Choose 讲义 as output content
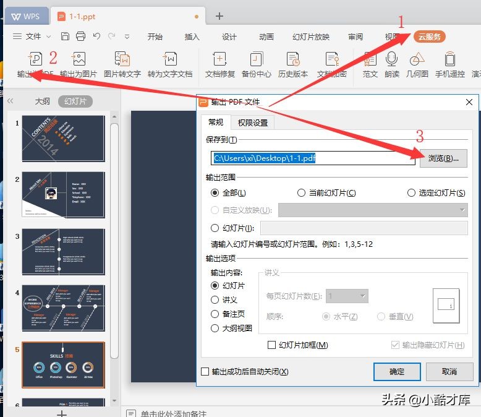 tap(215, 299)
